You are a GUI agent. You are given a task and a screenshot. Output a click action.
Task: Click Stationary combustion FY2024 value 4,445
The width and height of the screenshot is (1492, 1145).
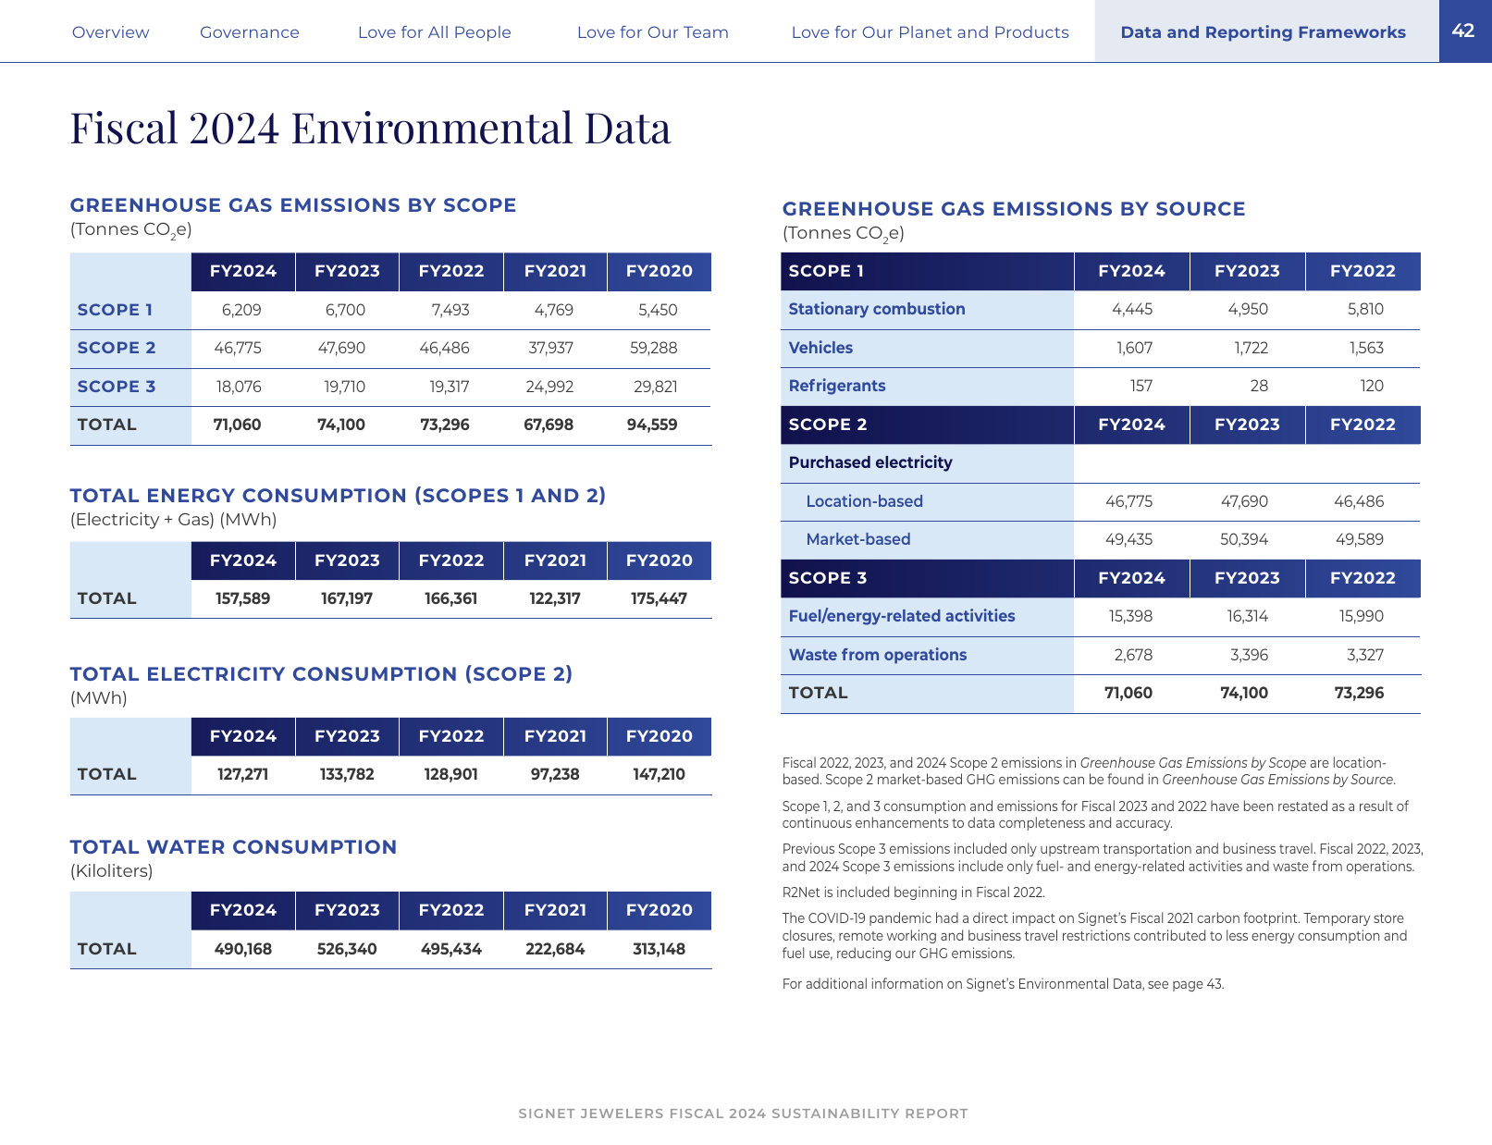click(x=1132, y=309)
